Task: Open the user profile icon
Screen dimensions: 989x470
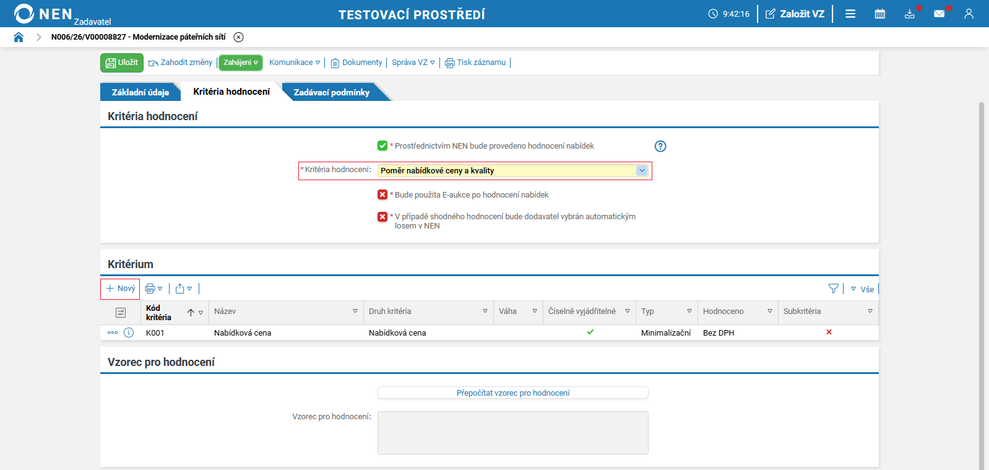Action: 969,14
